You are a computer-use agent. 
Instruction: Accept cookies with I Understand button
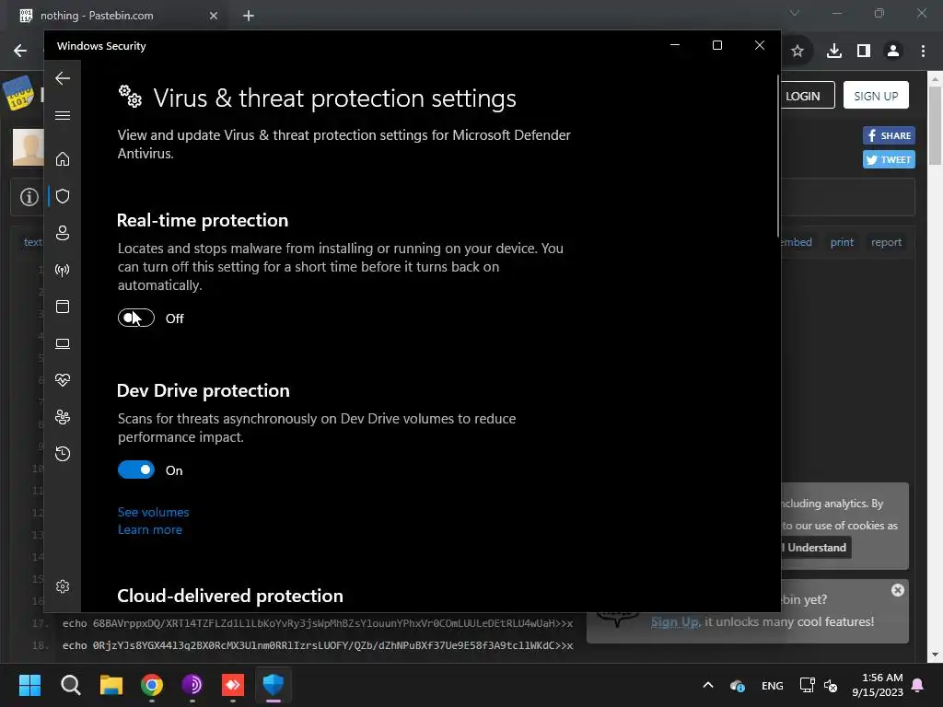816,548
